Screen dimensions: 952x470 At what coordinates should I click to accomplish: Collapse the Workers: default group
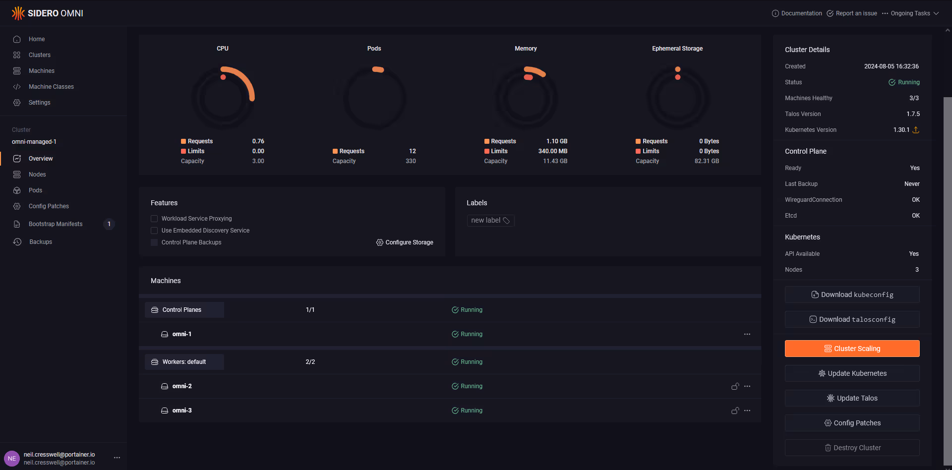[x=184, y=362]
